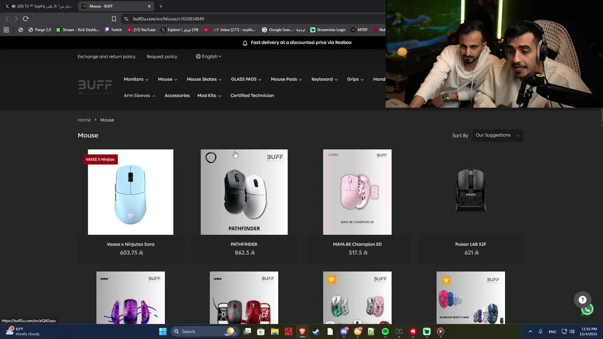Screen dimensions: 603x339
Task: Go forward using the browser forward arrow
Action: click(16, 19)
